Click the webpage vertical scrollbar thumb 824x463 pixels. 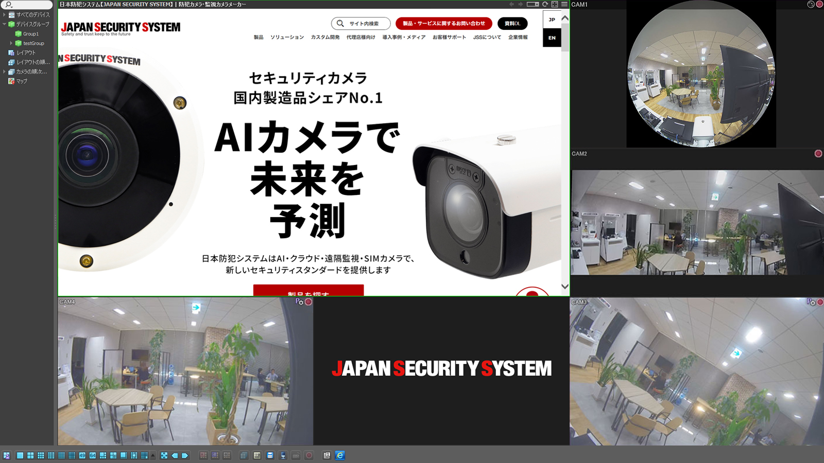[x=565, y=37]
